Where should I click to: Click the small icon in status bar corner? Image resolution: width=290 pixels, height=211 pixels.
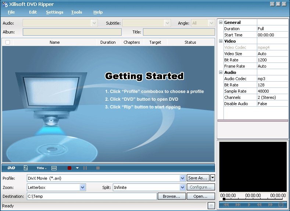click(211, 206)
